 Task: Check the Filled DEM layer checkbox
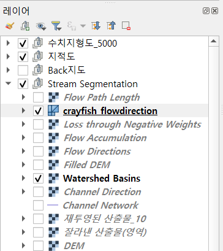(x=38, y=164)
